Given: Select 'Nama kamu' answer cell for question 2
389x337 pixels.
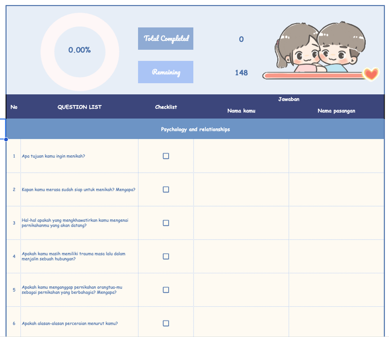Looking at the screenshot, I should click(x=241, y=189).
